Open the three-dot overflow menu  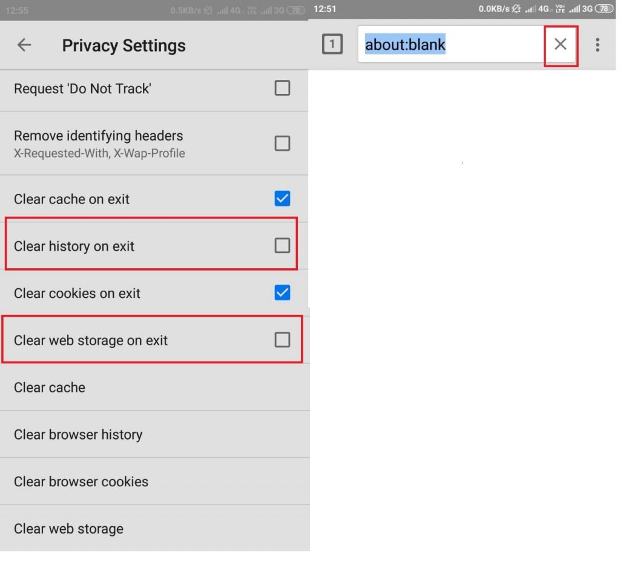point(598,45)
